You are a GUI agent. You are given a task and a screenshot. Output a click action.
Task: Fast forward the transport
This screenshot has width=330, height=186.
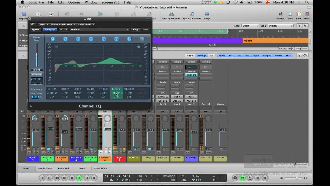click(x=64, y=178)
